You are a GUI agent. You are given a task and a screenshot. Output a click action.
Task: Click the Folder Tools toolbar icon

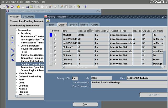[x=79, y=7]
